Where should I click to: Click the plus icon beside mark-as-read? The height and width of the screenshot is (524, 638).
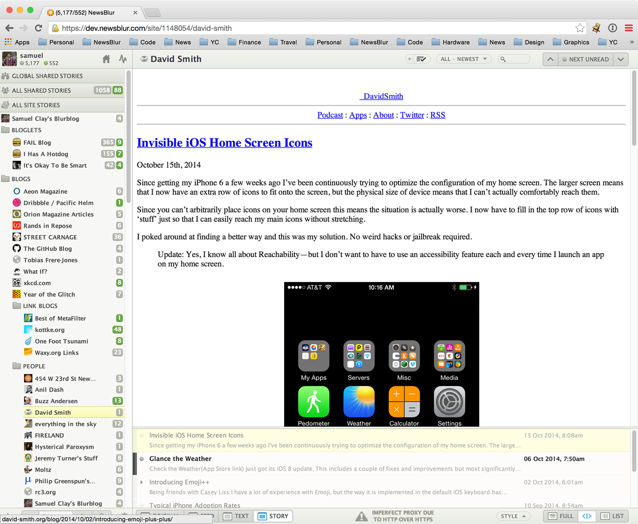[409, 59]
